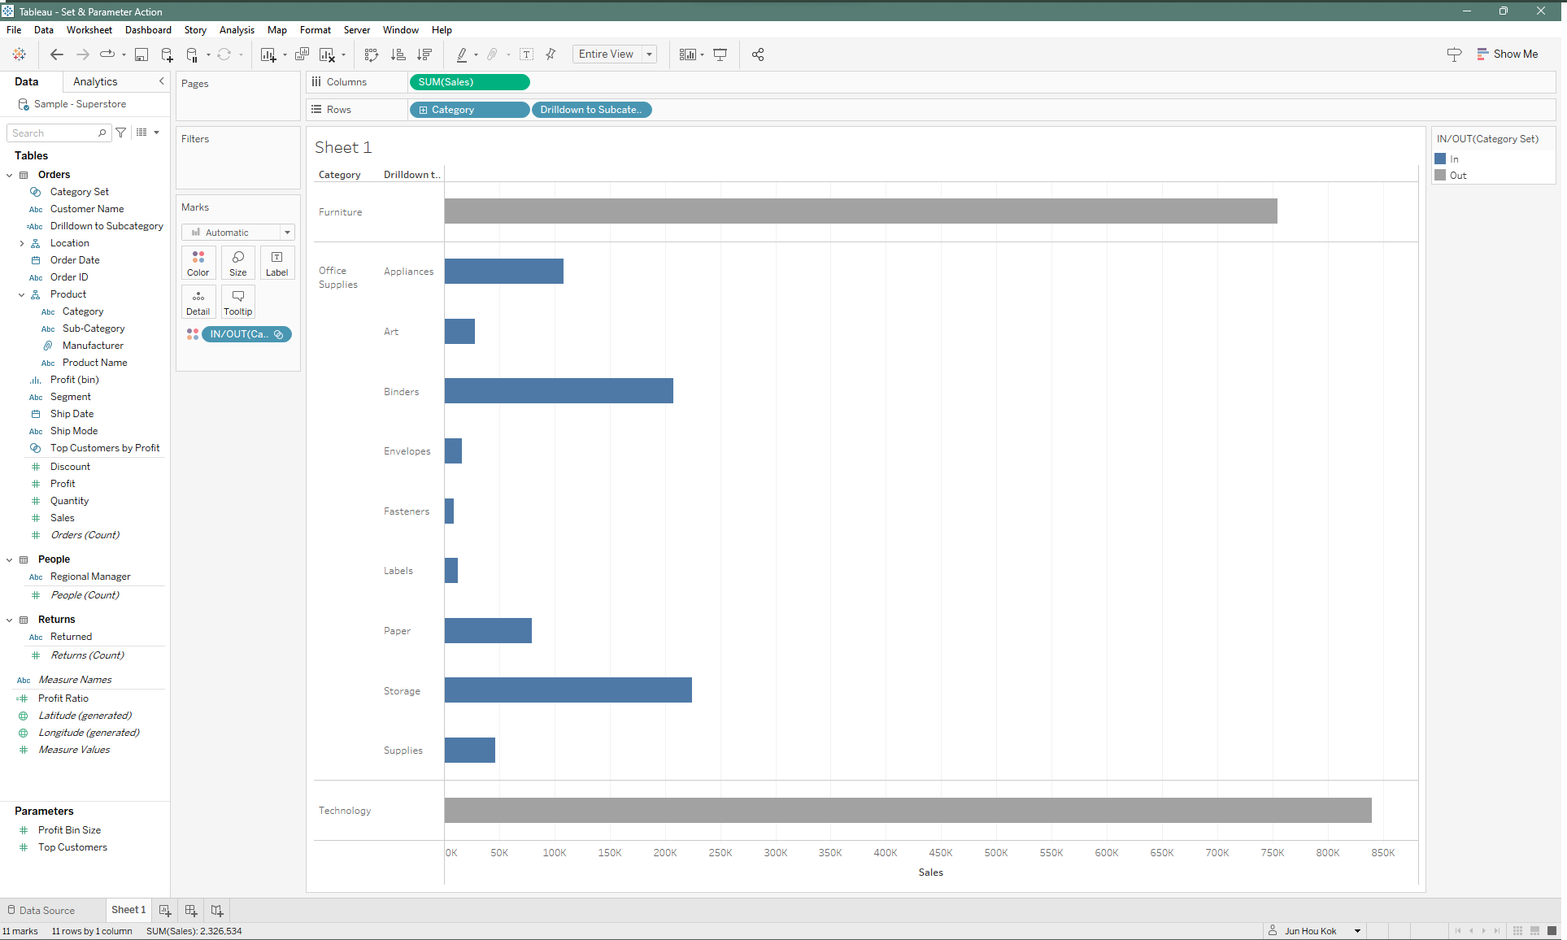Open the Analysis menu
1567x940 pixels.
(x=237, y=30)
